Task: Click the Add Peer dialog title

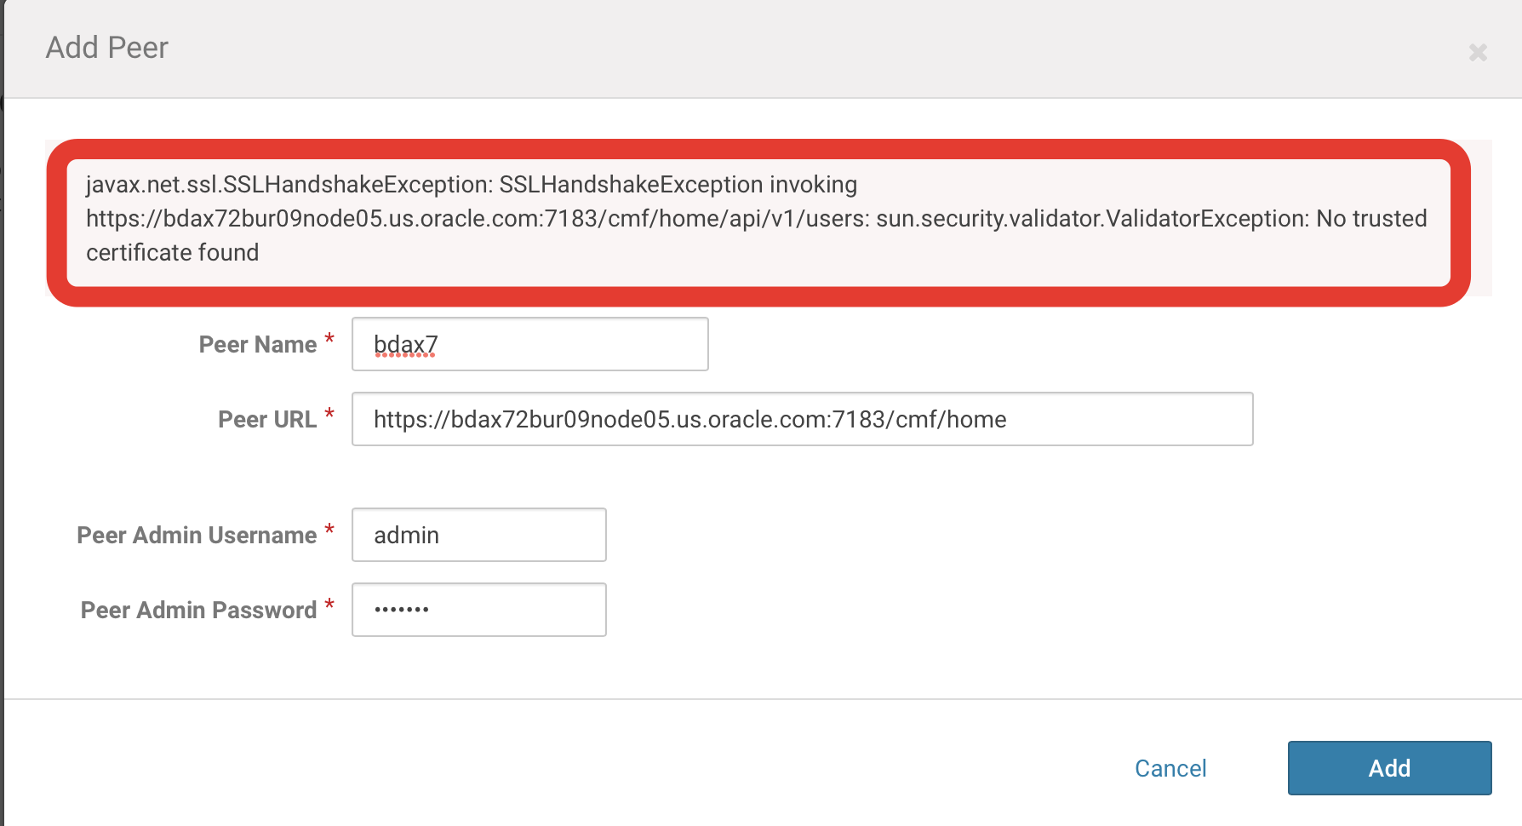Action: [x=107, y=48]
